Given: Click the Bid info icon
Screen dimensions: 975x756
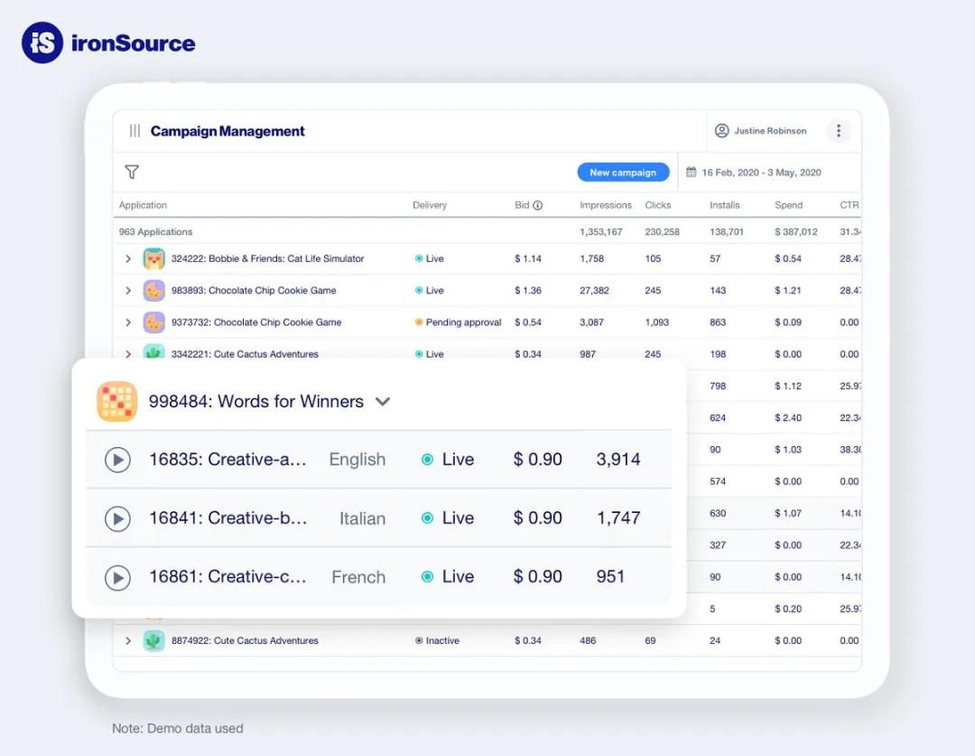Looking at the screenshot, I should tap(538, 205).
